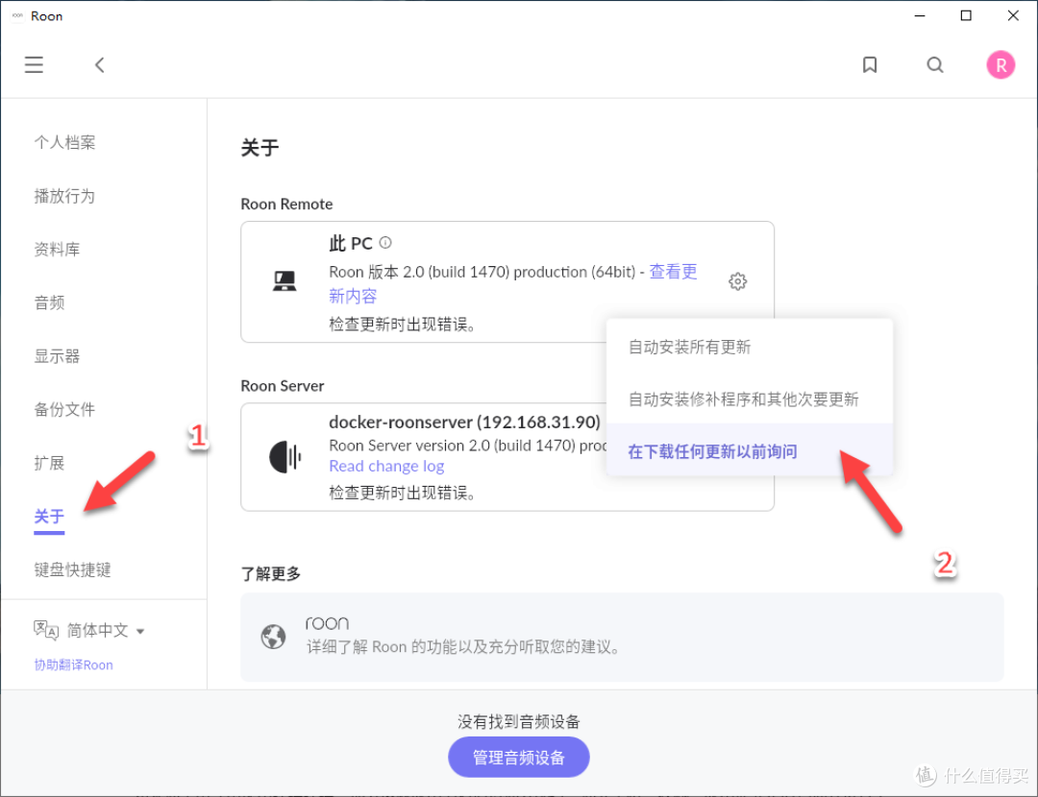Select 自动安装修补程序和其他次要更新
The height and width of the screenshot is (797, 1038).
click(744, 398)
